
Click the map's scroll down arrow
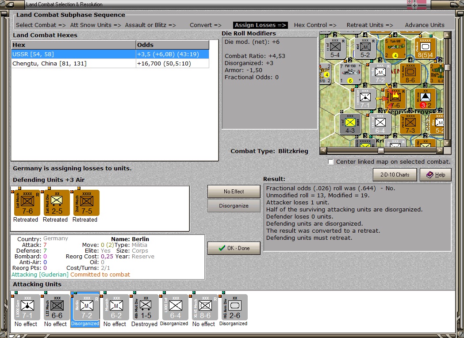click(x=447, y=143)
